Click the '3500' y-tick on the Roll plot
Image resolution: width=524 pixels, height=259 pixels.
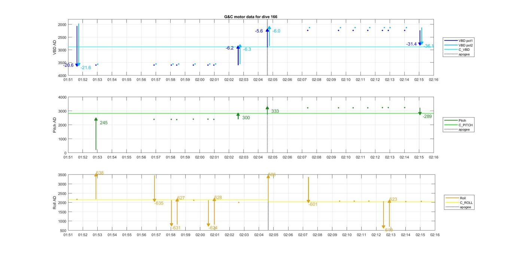pyautogui.click(x=62, y=175)
